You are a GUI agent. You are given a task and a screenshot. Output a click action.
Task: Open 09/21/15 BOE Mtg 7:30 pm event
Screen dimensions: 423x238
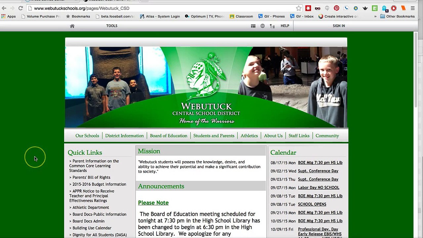pyautogui.click(x=320, y=213)
